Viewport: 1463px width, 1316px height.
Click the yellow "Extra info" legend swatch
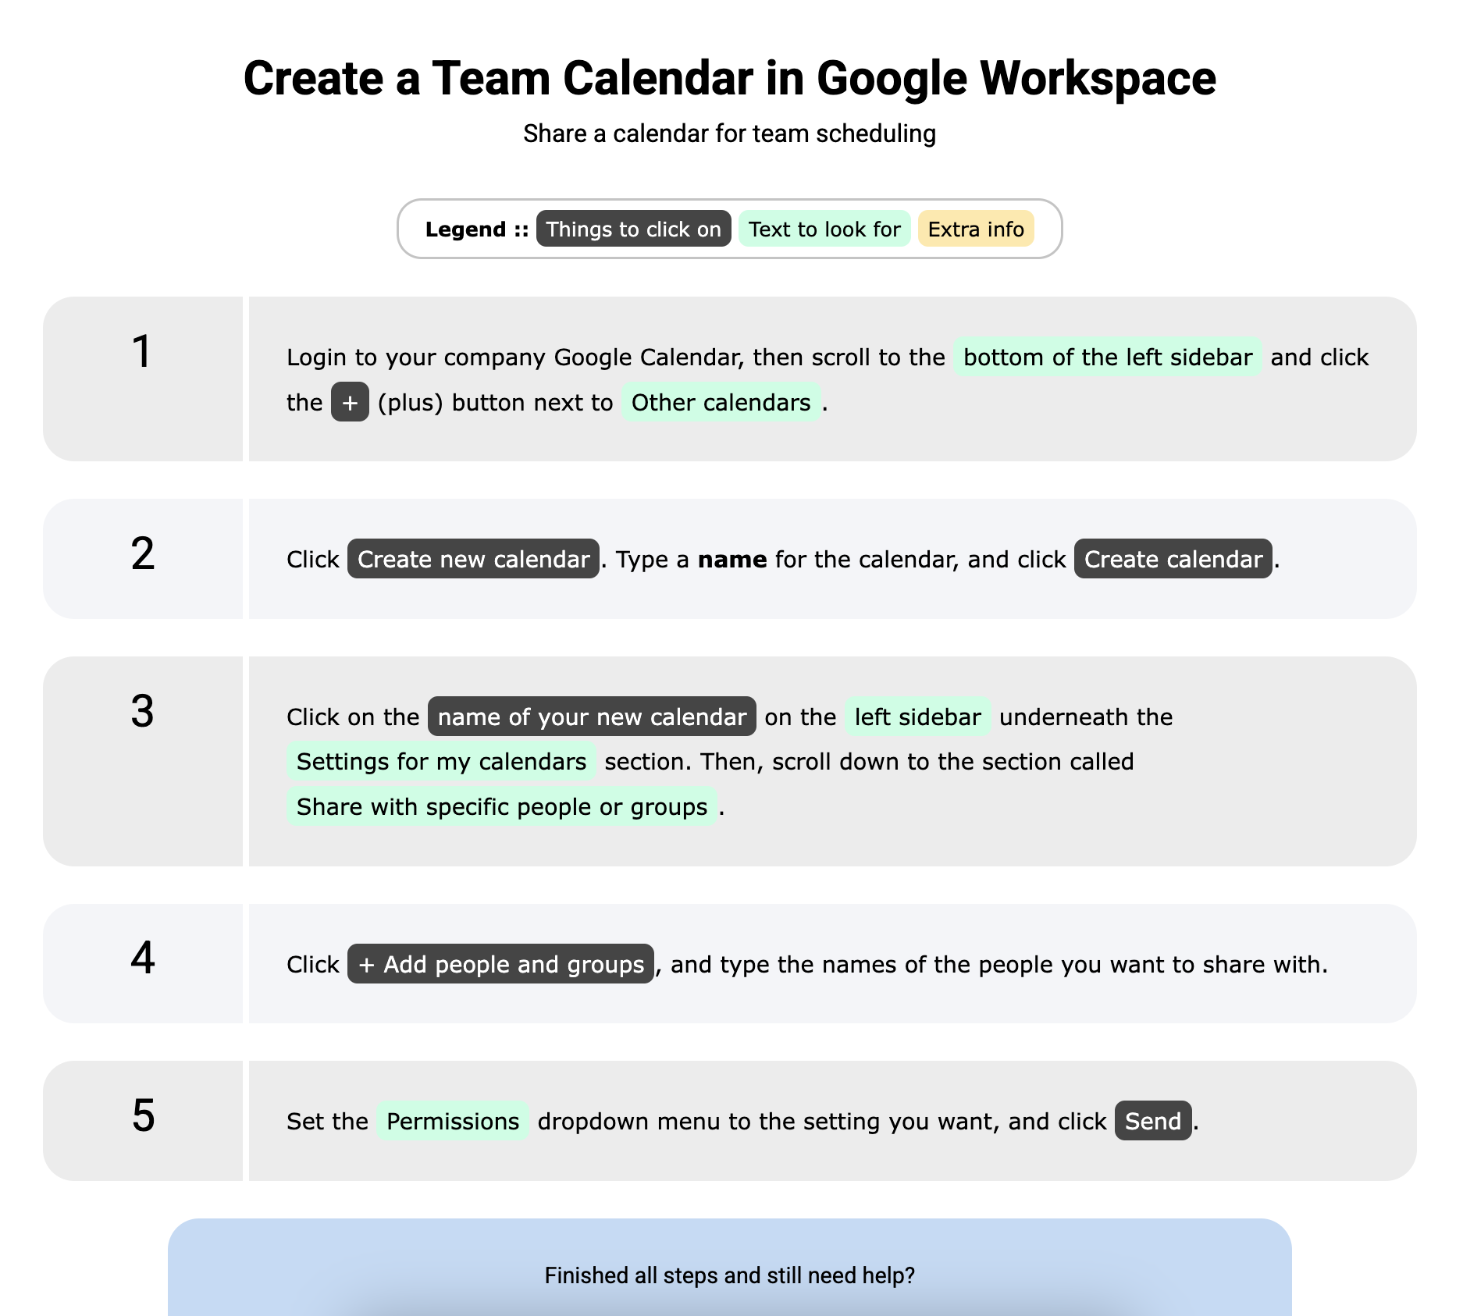pyautogui.click(x=976, y=229)
